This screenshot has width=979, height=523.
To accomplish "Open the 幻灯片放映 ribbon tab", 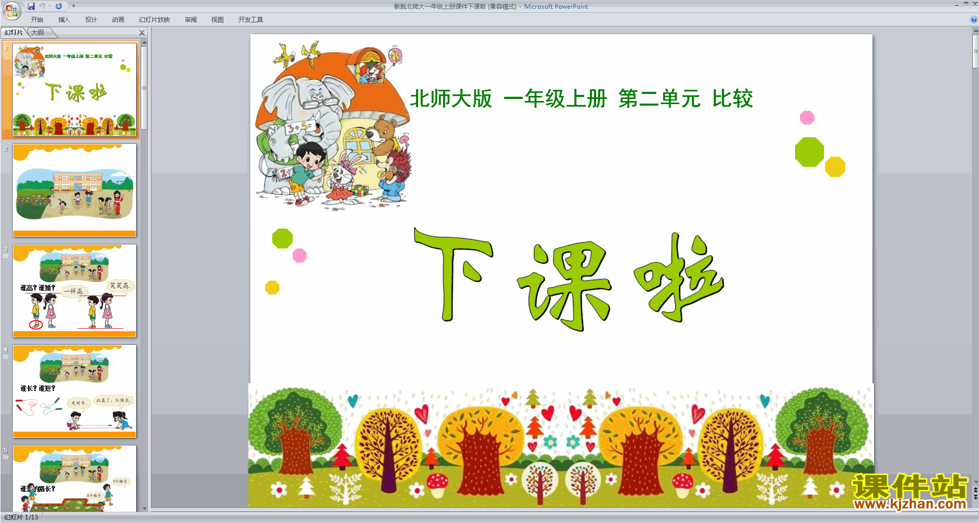I will tap(154, 20).
